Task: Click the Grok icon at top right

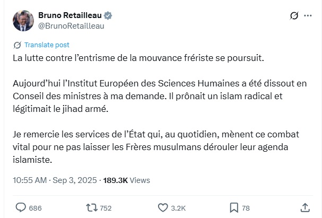Action: point(294,15)
